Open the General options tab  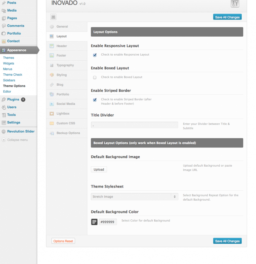[x=67, y=27]
